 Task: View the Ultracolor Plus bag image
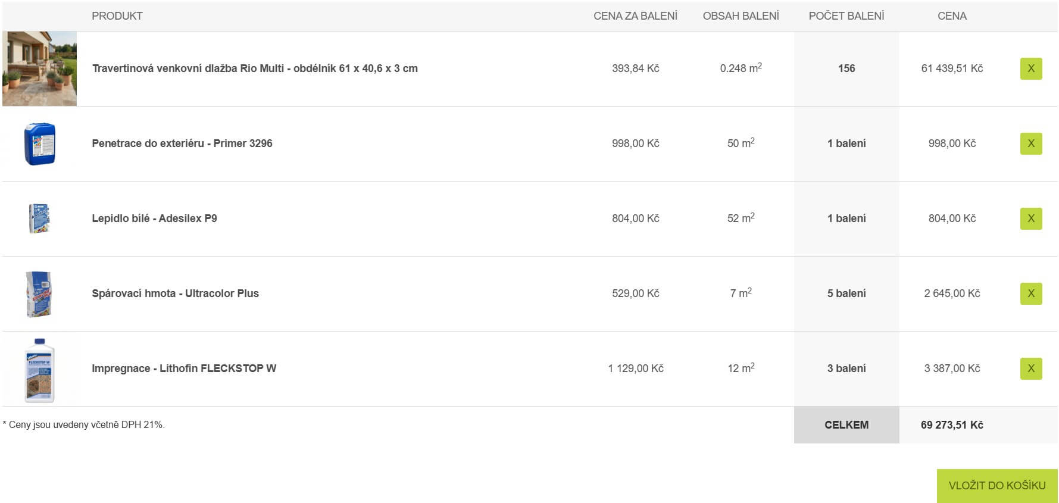pos(39,293)
